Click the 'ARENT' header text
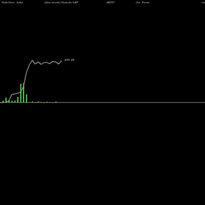Viewport: 205px width, 205px height. point(110,2)
